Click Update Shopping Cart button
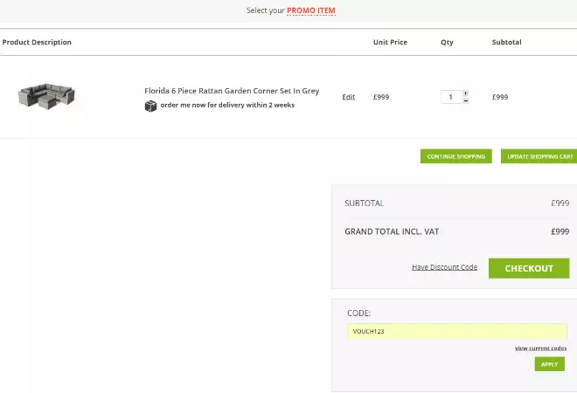Screen dimensions: 577x393 [539, 156]
